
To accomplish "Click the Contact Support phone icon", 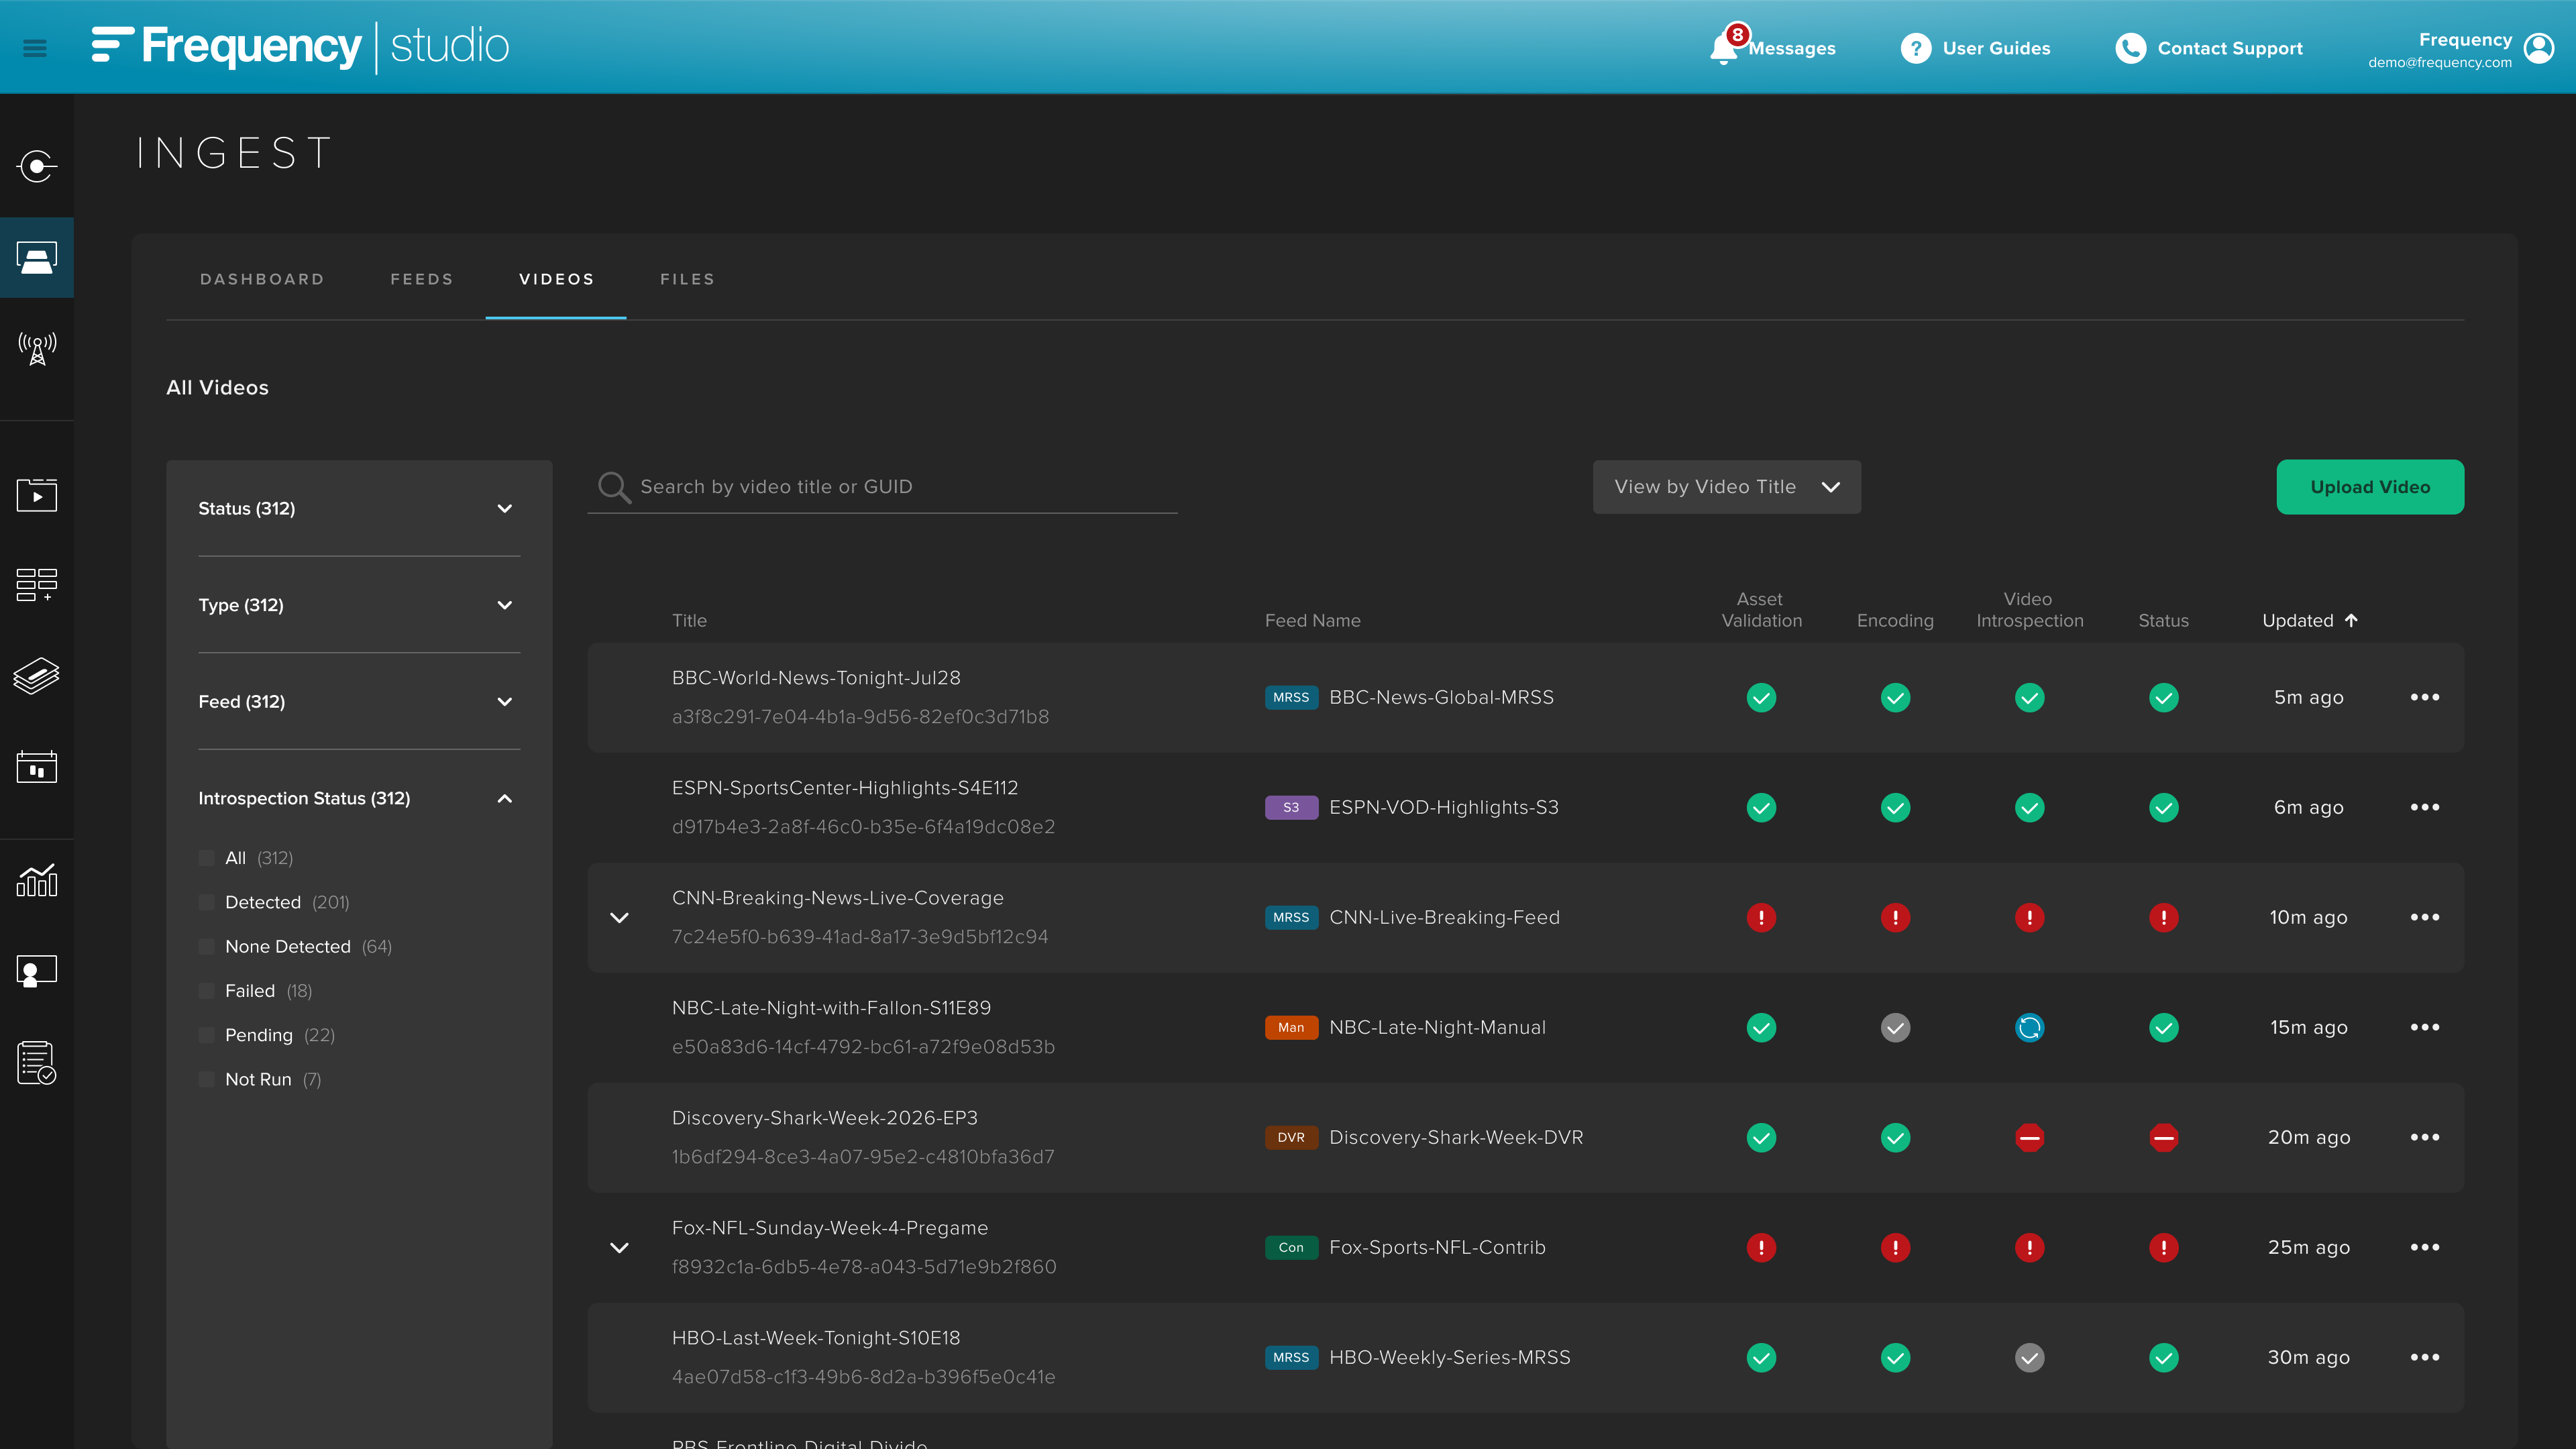I will [2130, 48].
